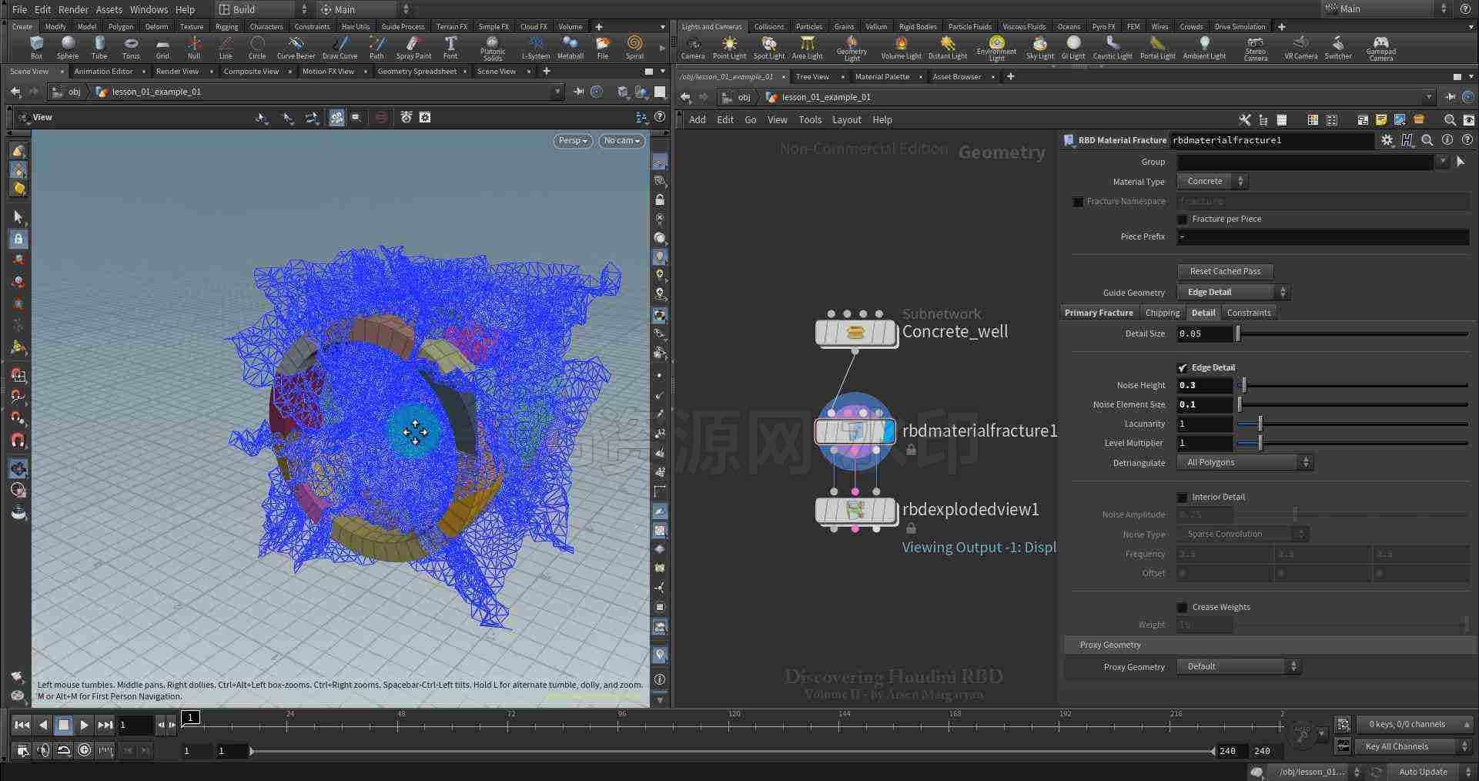Open the File menu

click(x=19, y=9)
